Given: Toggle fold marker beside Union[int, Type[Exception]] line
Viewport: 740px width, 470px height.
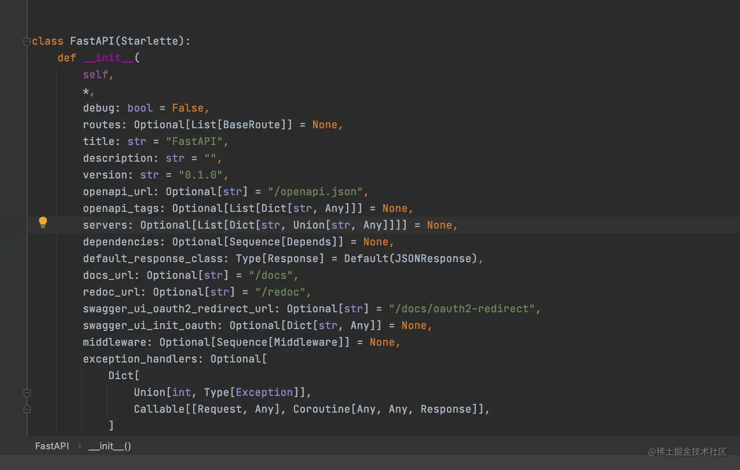Looking at the screenshot, I should (27, 393).
